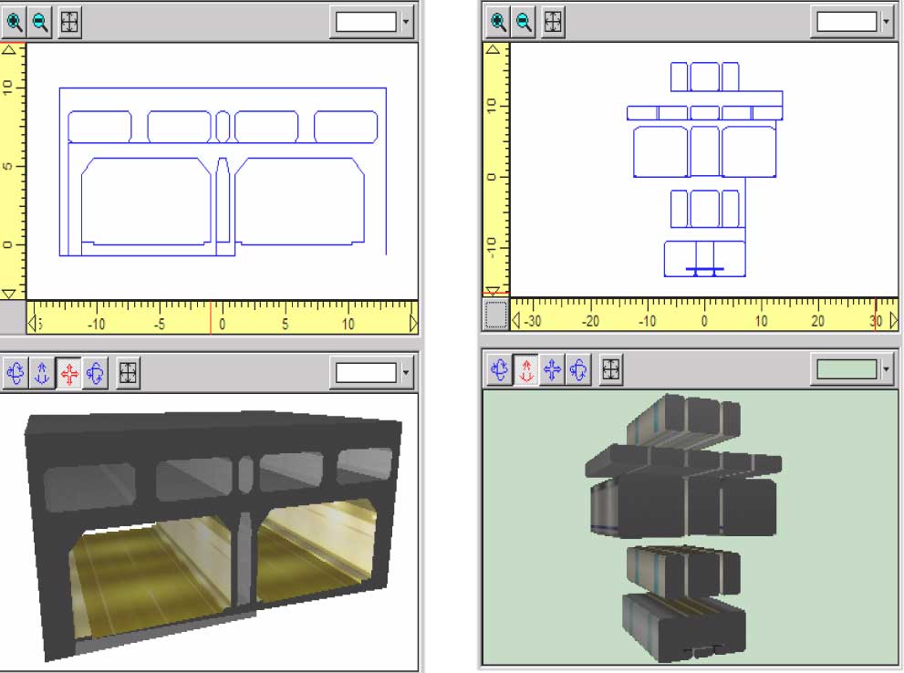Open color dropdown arrow above tunnel 3D render
The image size is (904, 673).
coord(406,373)
